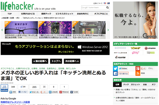
Task: Open Kotaku site logo
Action: 136,48
